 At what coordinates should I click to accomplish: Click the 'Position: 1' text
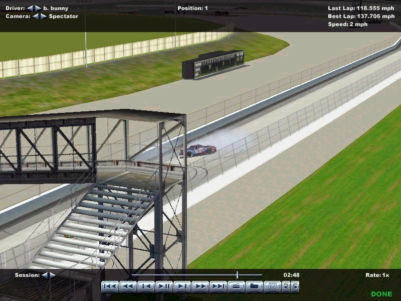click(x=192, y=8)
